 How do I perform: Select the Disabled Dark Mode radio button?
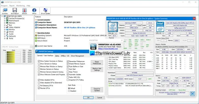click(69, 91)
